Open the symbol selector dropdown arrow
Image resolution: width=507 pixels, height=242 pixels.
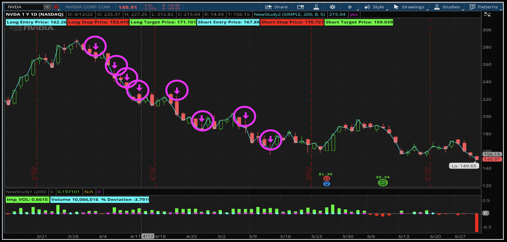pyautogui.click(x=47, y=7)
